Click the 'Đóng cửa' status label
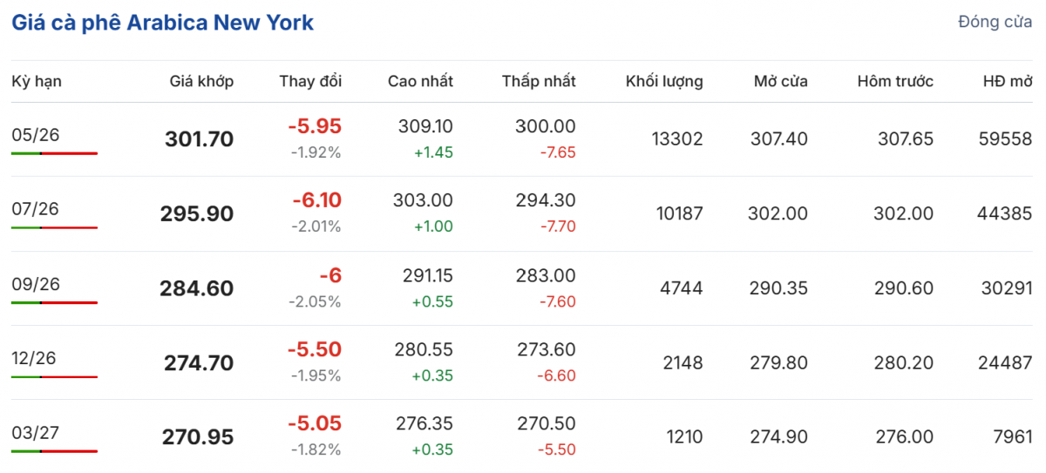The image size is (1046, 473). [x=995, y=22]
